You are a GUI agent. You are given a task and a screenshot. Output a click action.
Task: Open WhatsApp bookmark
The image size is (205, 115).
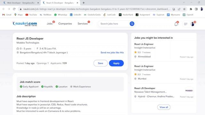[61, 15]
